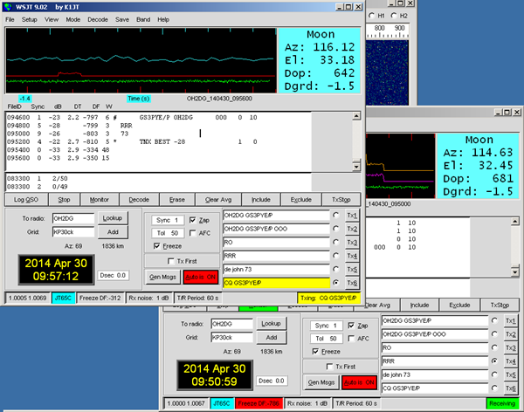Click the red Auto is ON button
This screenshot has height=412, width=524.
(201, 277)
